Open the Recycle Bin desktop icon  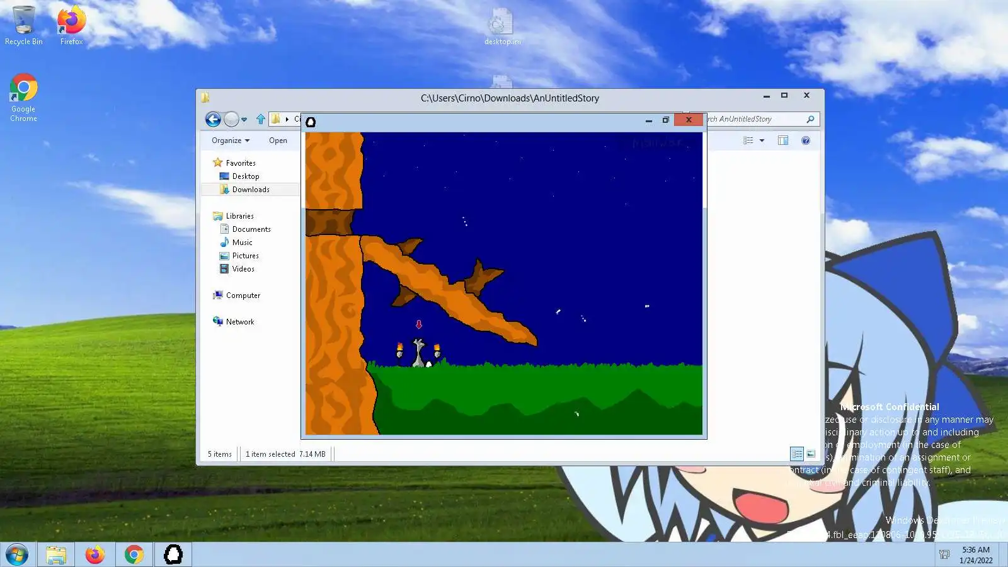coord(24,25)
